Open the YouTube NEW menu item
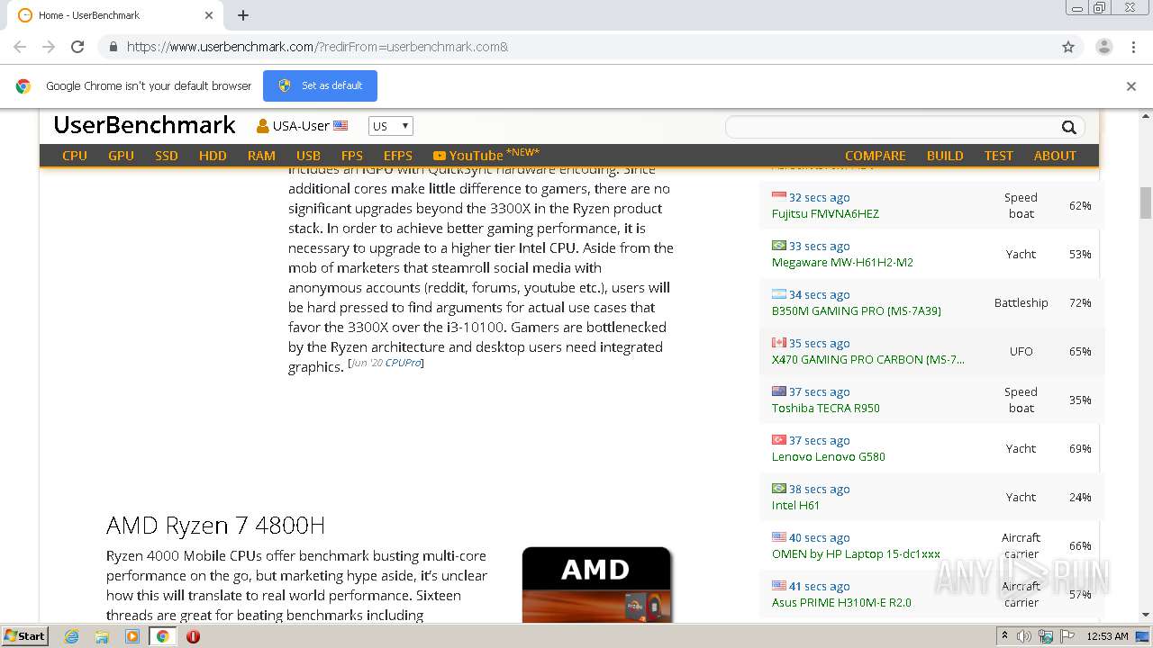Viewport: 1153px width, 648px height. click(486, 155)
